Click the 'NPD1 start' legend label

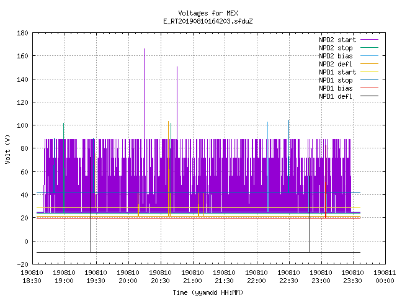(x=337, y=72)
